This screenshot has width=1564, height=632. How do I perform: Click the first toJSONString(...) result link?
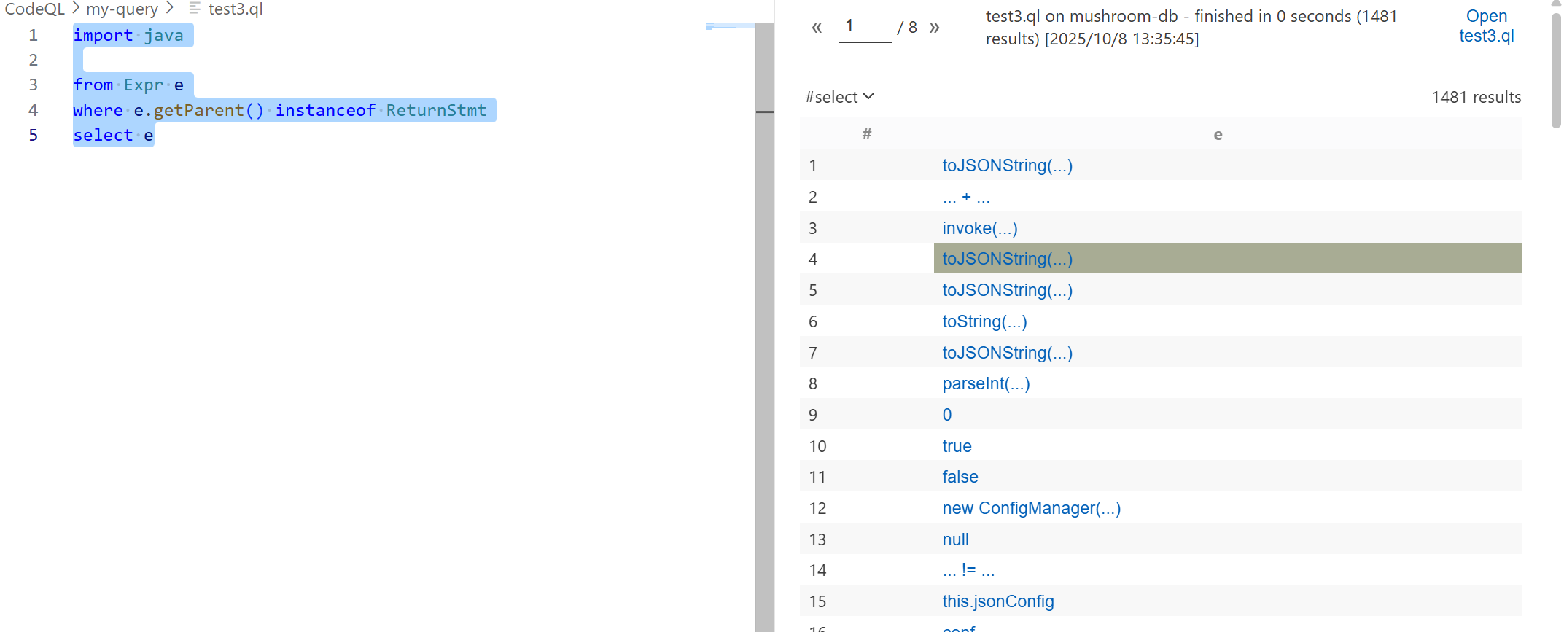[1007, 165]
